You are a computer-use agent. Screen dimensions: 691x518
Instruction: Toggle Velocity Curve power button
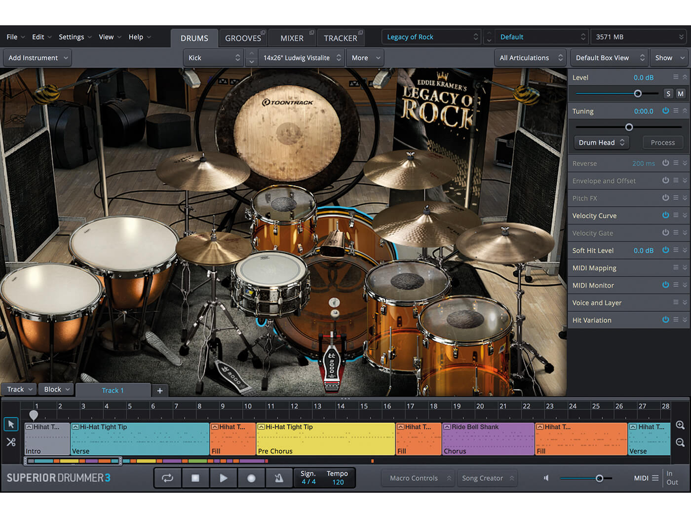[x=665, y=215]
